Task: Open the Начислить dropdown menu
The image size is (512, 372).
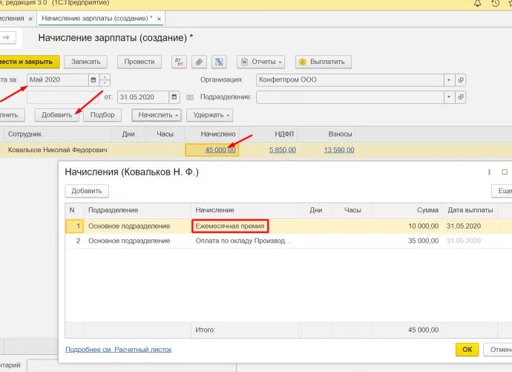Action: pos(157,115)
